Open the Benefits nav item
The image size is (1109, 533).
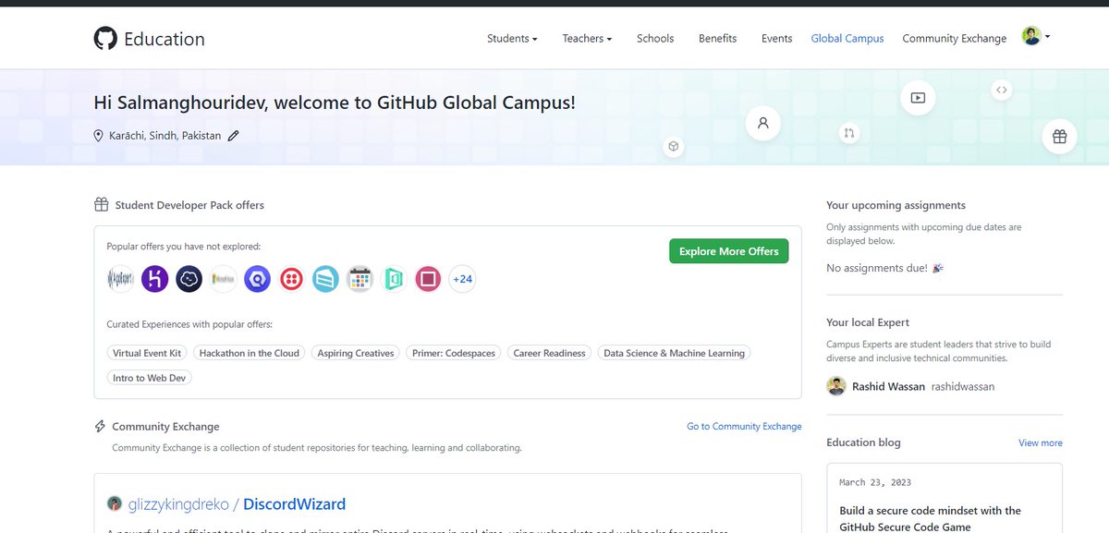718,39
